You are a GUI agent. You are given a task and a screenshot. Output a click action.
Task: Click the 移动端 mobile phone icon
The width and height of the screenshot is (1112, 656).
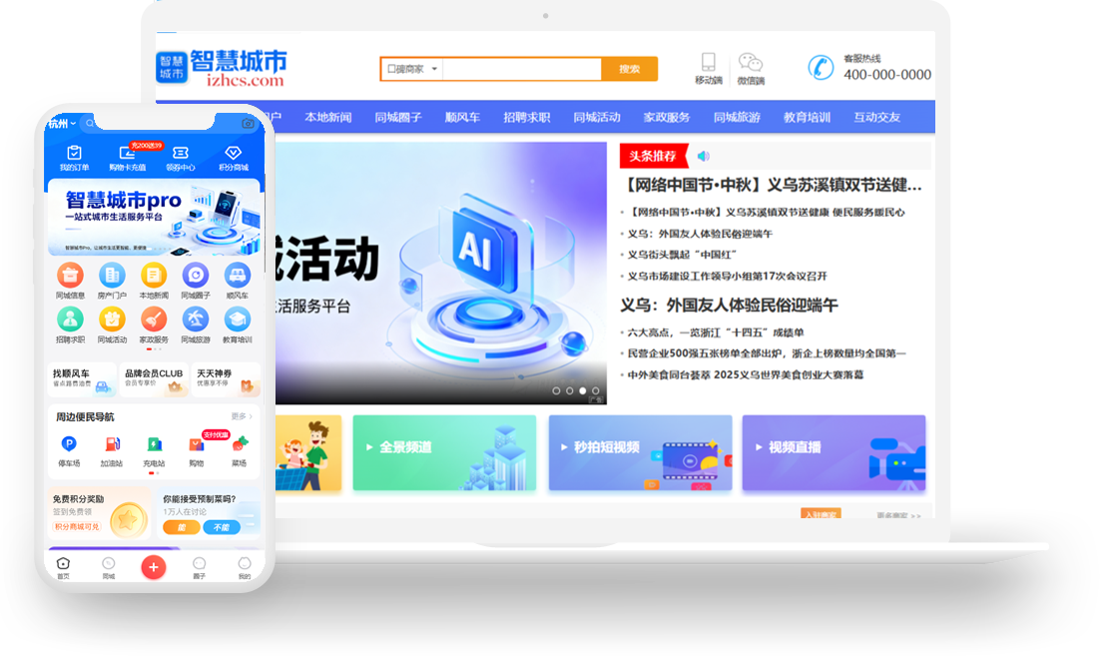point(709,63)
